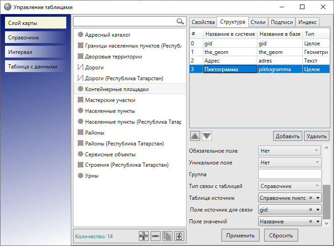Clear the Поле значений selection with x
Image resolution: width=334 pixels, height=246 pixels.
click(310, 222)
